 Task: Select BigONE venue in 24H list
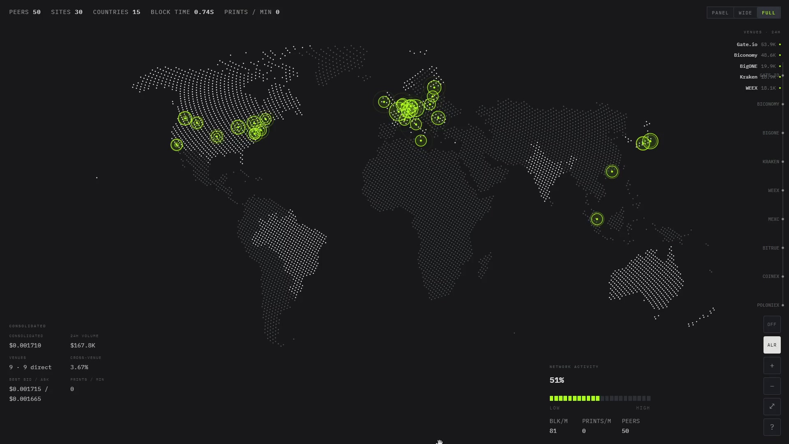[760, 66]
